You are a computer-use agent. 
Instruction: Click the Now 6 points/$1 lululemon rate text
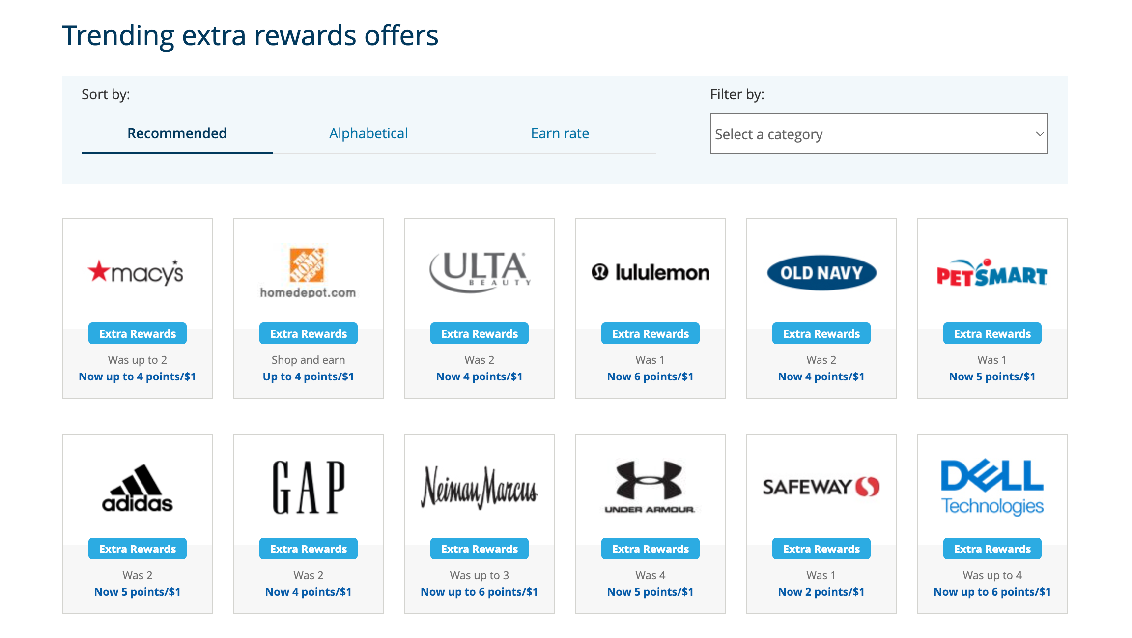point(650,377)
